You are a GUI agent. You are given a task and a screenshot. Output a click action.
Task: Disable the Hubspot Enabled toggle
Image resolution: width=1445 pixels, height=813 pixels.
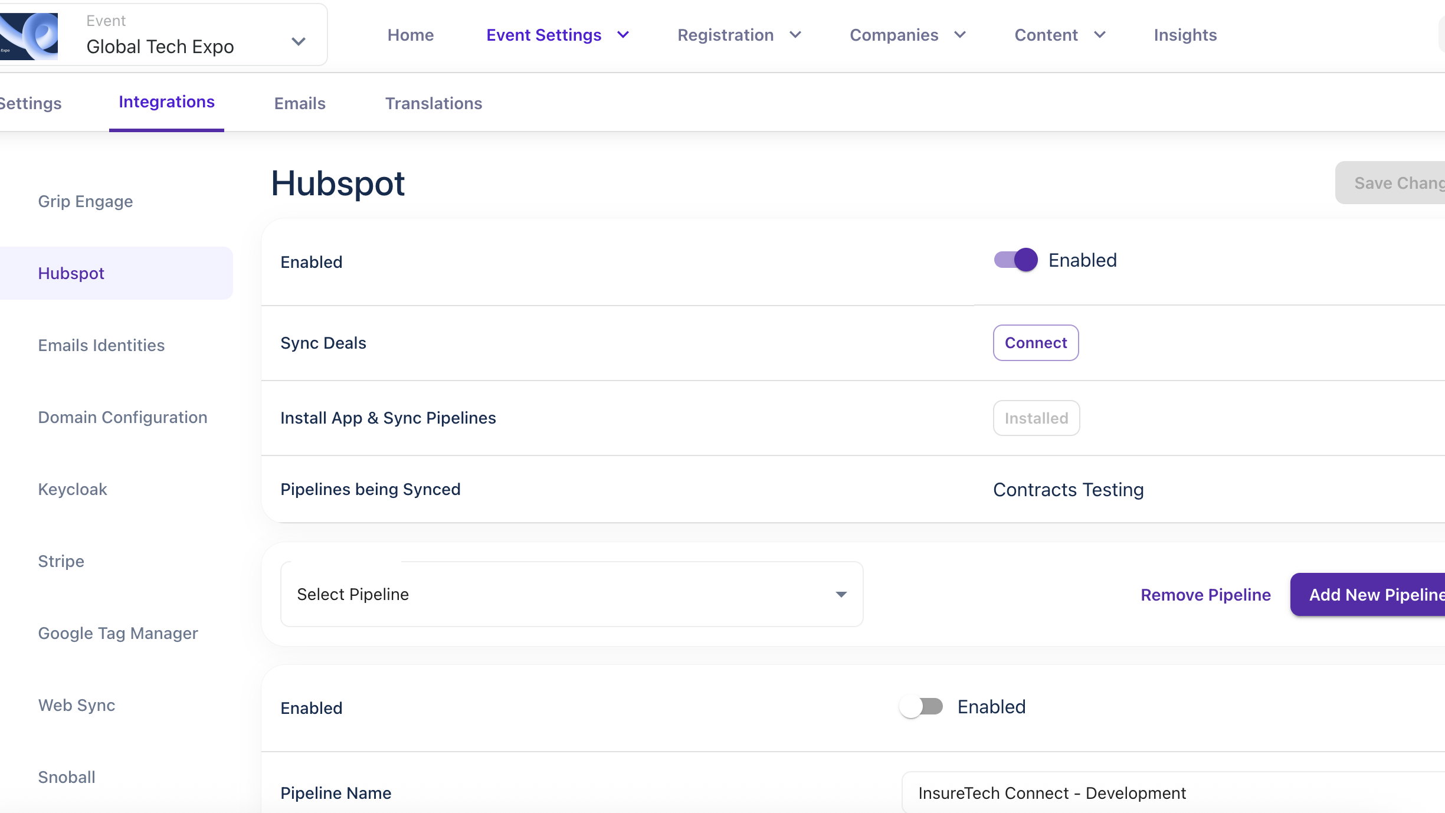[x=1015, y=260]
